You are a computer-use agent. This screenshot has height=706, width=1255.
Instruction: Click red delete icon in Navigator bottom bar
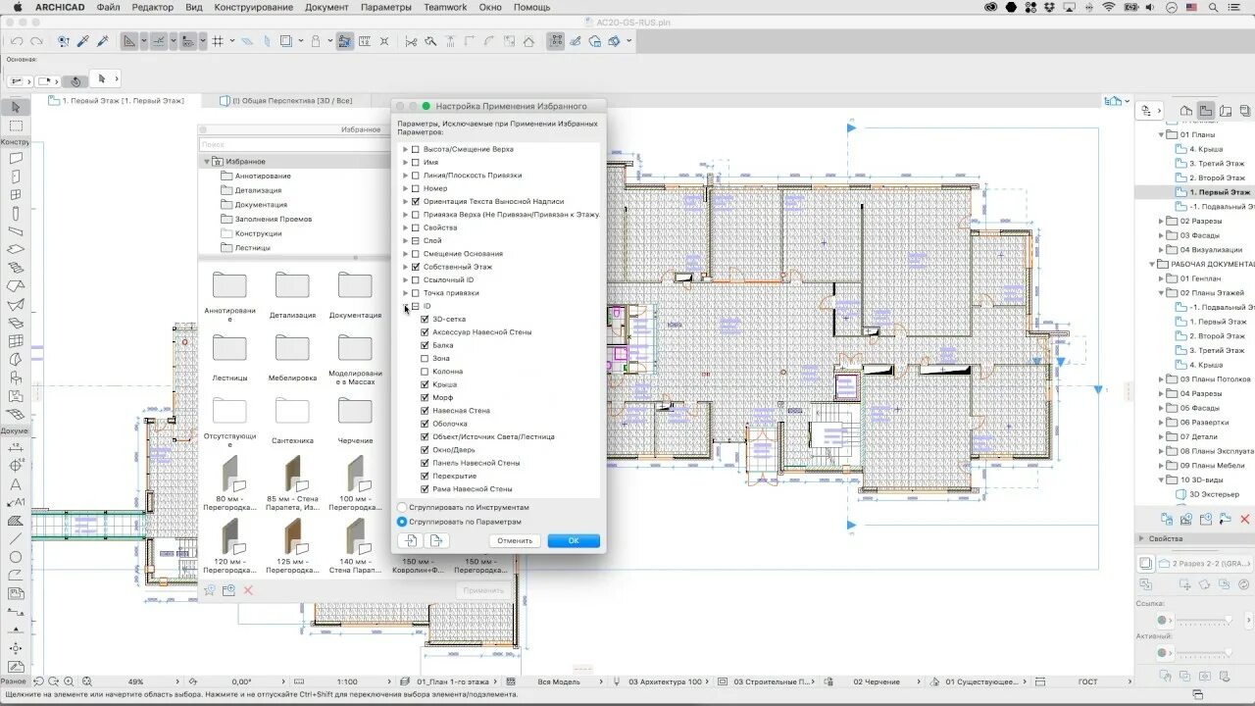(x=1246, y=520)
